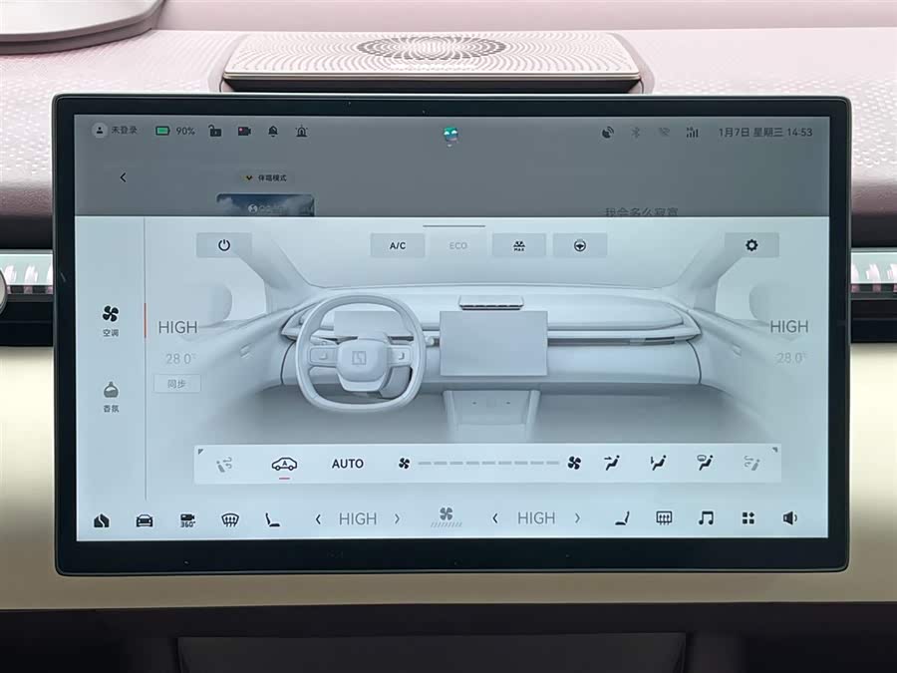Enable ECO climate mode
This screenshot has height=673, width=897.
point(458,245)
